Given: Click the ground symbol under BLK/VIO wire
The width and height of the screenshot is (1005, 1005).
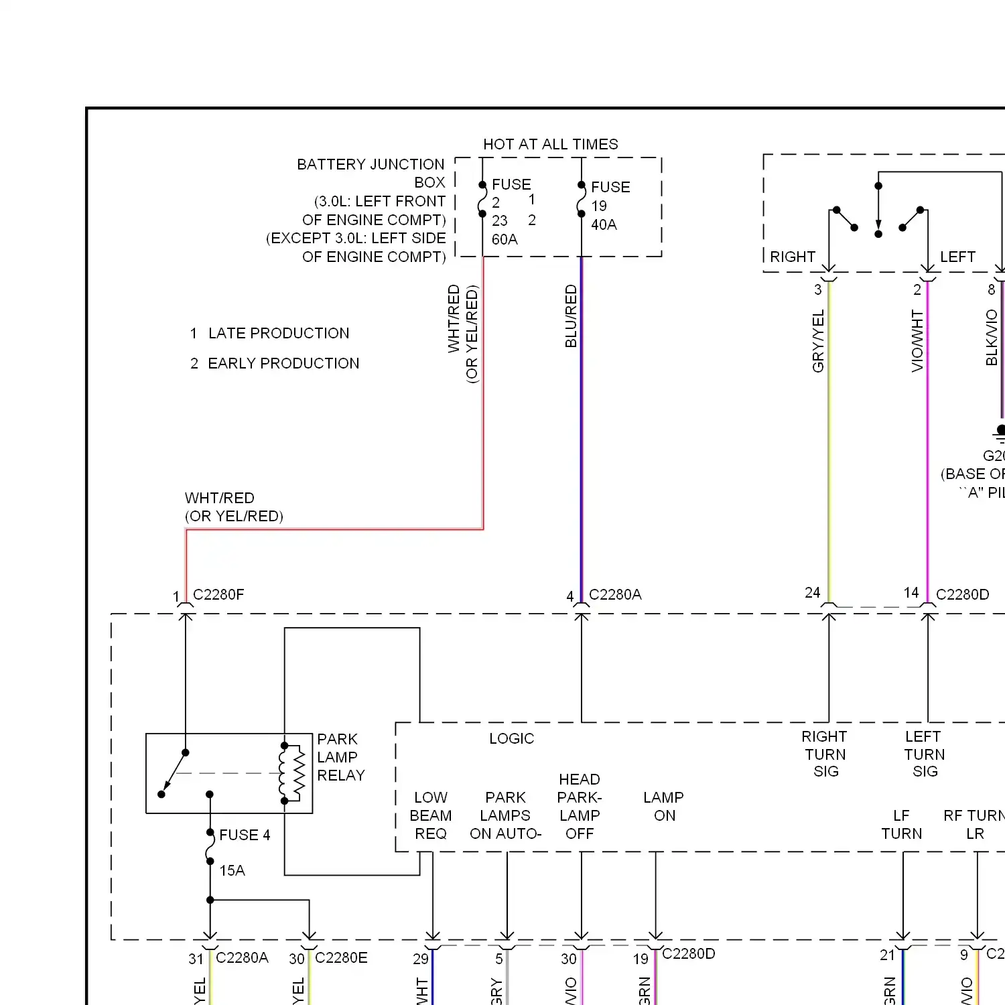Looking at the screenshot, I should tap(999, 434).
